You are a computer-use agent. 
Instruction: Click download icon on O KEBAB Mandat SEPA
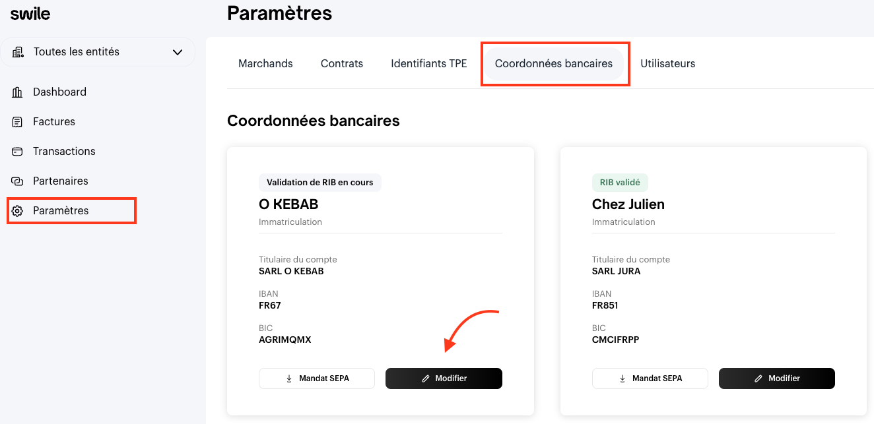point(289,379)
